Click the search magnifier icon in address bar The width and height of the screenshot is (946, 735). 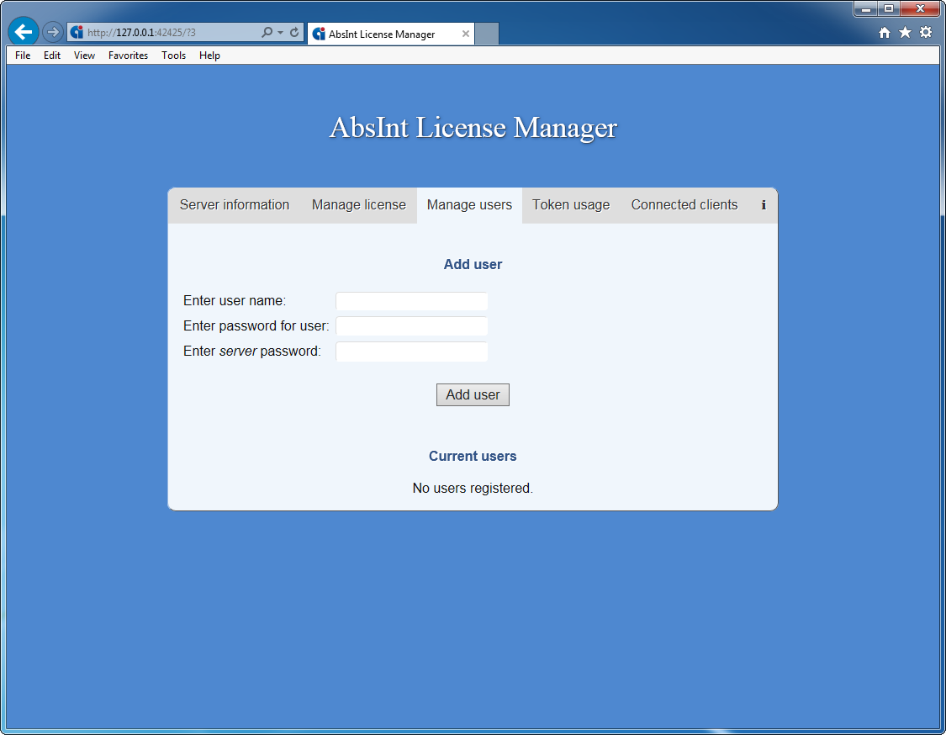[267, 32]
